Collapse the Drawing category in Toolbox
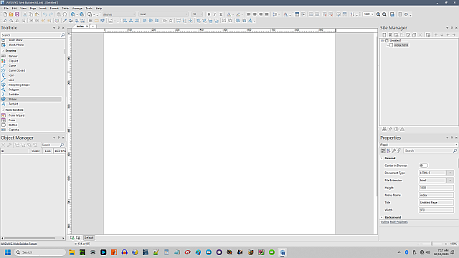This screenshot has width=459, height=258. (x=3, y=51)
